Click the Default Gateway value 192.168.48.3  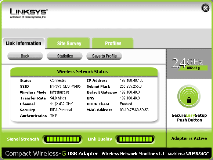130,92
